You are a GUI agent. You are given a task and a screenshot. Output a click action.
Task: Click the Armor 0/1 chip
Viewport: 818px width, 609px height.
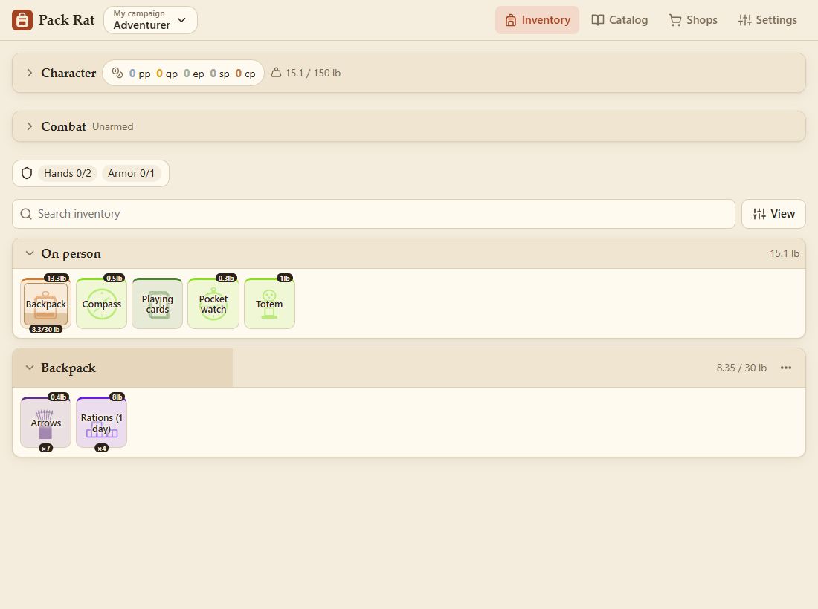[x=131, y=174]
